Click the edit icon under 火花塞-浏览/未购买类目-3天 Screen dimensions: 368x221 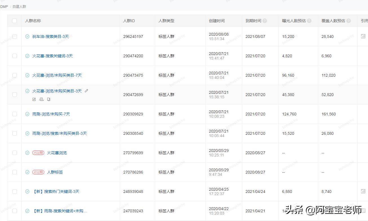[x=34, y=99]
